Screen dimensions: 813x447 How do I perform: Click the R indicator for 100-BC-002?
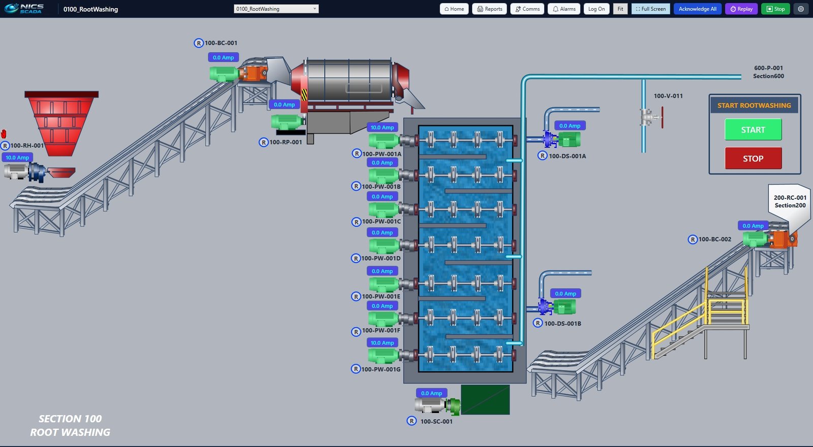[x=693, y=239]
